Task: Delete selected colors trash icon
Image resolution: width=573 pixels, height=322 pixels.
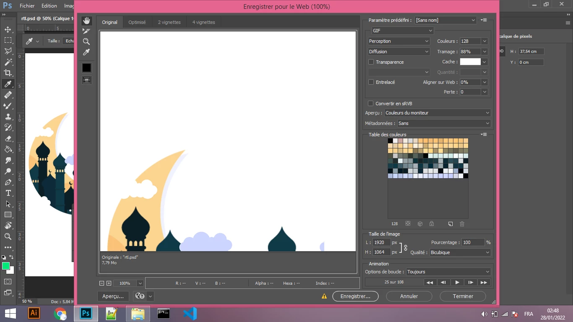Action: point(462,224)
